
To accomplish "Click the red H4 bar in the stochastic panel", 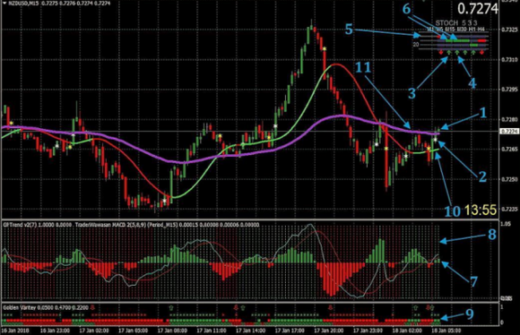I will 481,41.
